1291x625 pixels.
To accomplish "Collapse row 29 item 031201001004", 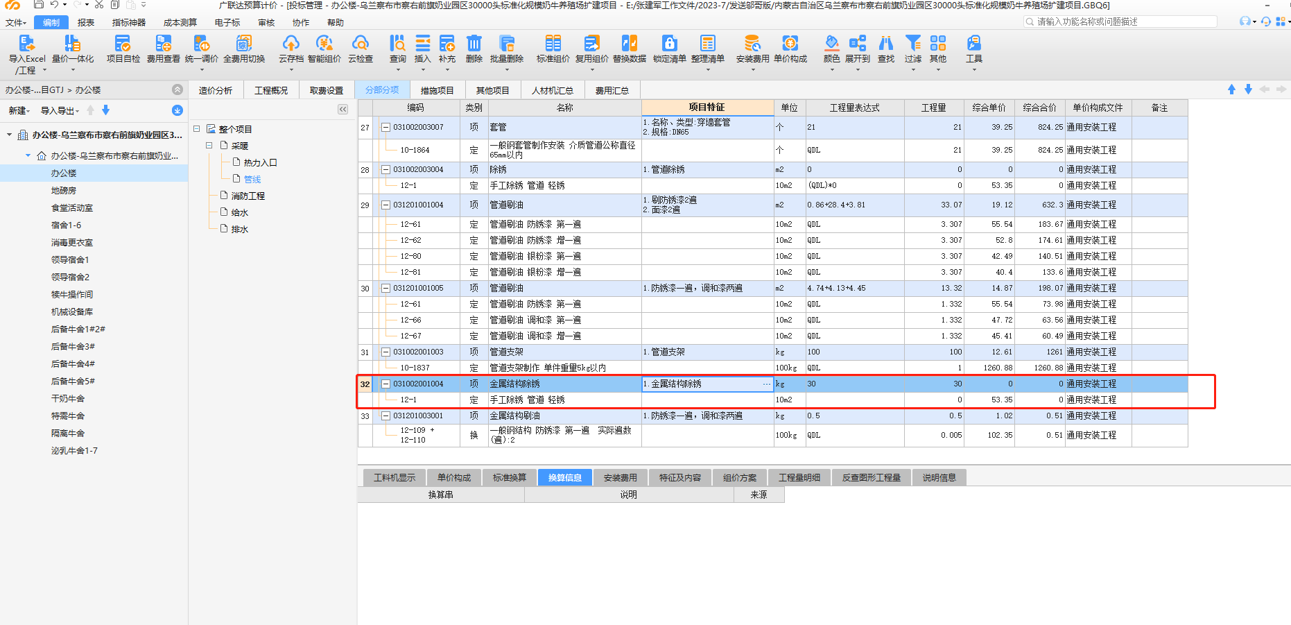I will click(385, 205).
